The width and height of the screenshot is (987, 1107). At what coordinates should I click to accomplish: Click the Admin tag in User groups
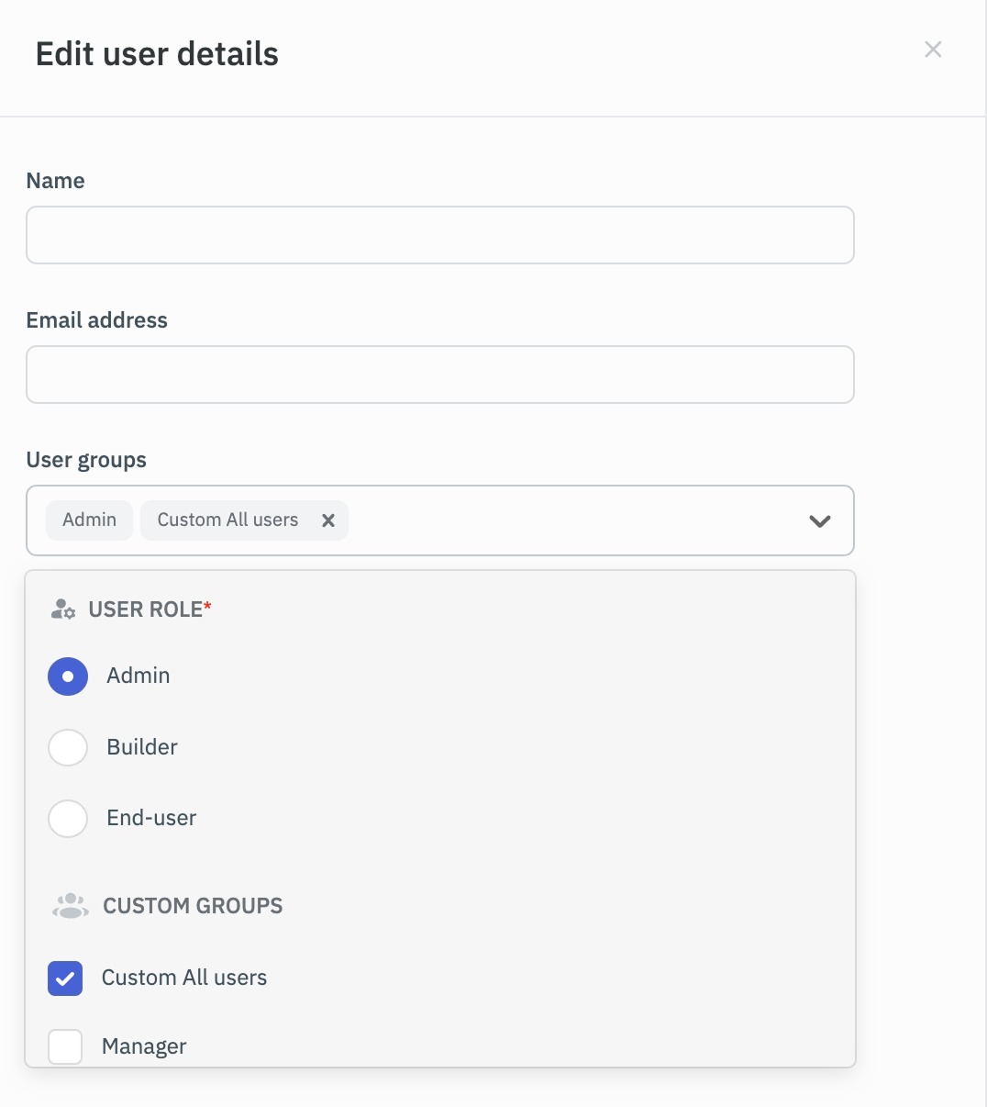pos(89,520)
